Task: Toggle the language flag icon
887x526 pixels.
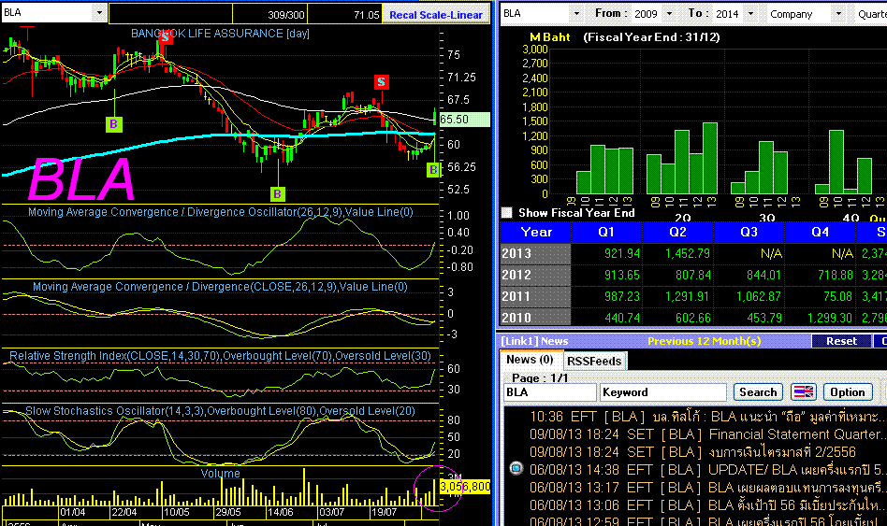Action: coord(803,392)
